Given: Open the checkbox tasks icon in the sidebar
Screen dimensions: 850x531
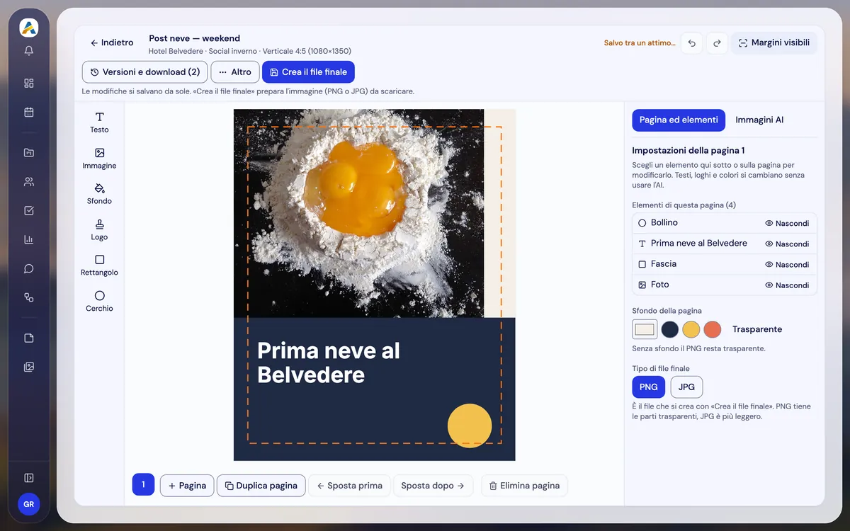Looking at the screenshot, I should coord(29,210).
